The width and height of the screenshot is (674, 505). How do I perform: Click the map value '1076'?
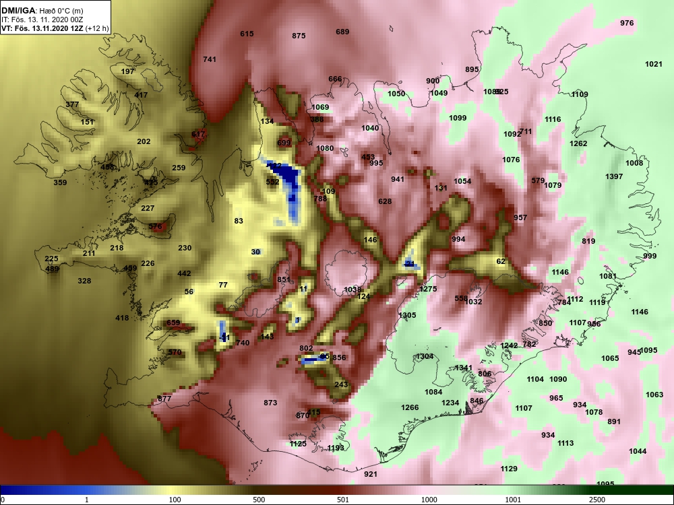(511, 160)
